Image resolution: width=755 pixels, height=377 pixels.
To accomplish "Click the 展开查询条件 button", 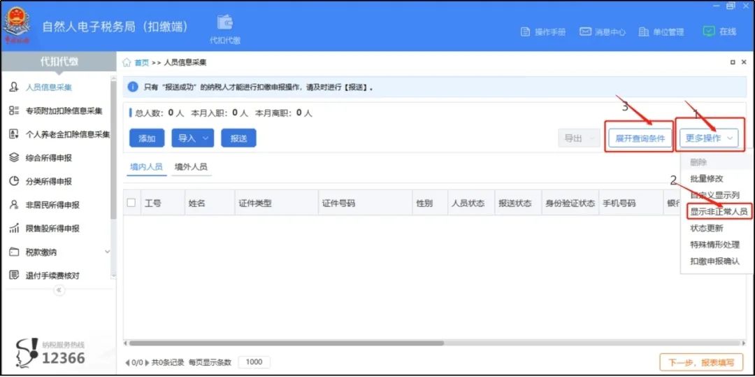I will pyautogui.click(x=639, y=138).
